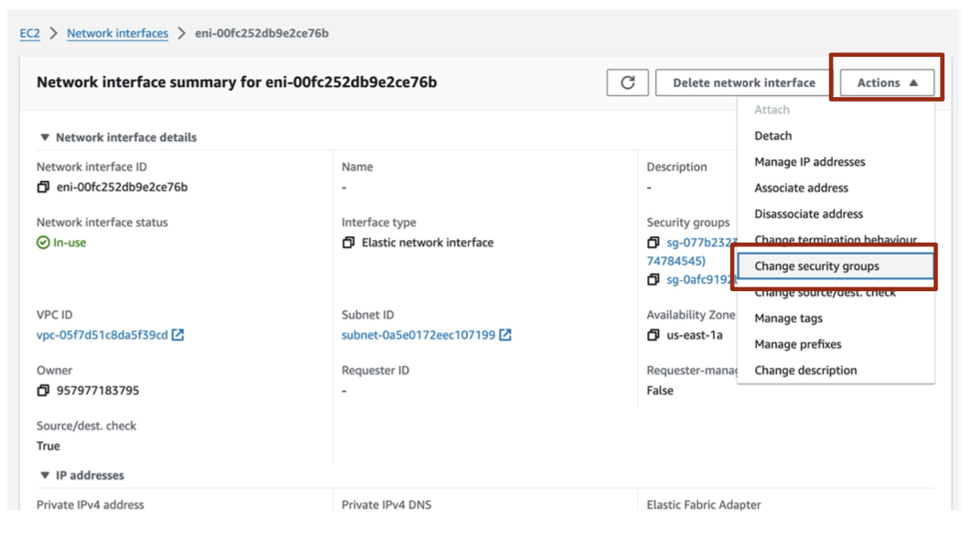This screenshot has height=542, width=972.
Task: Copy the sg-077b security group ID
Action: (x=653, y=244)
